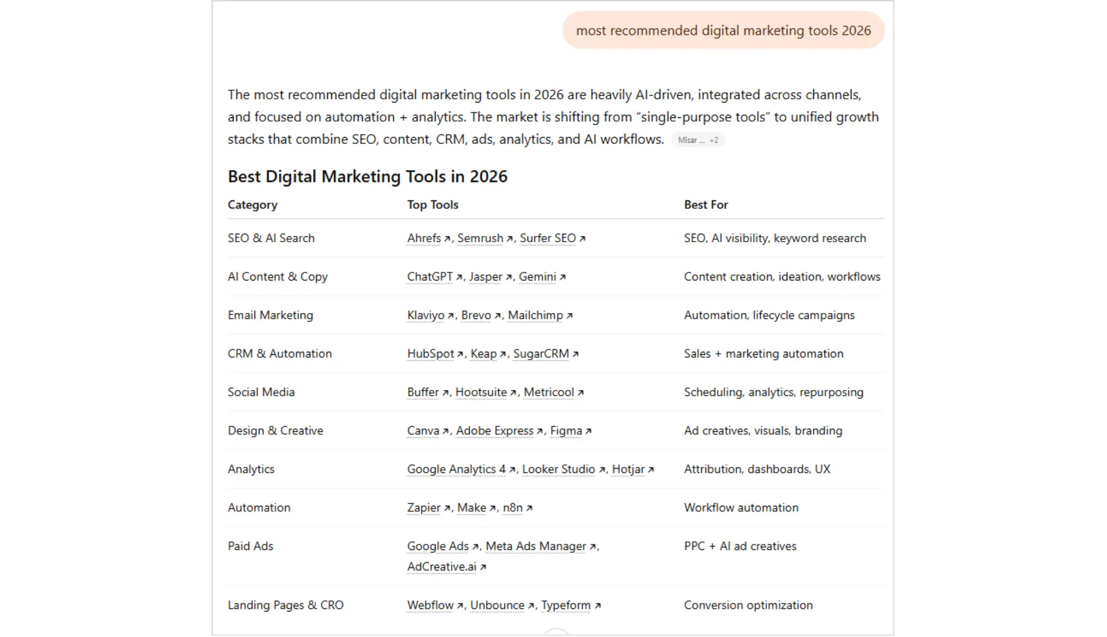Screen dimensions: 1107x637
Task: Go to the Zapier link
Action: point(429,508)
